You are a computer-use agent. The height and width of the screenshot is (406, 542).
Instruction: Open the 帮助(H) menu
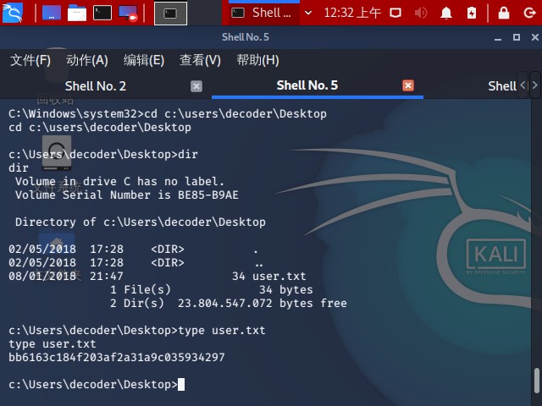point(257,60)
